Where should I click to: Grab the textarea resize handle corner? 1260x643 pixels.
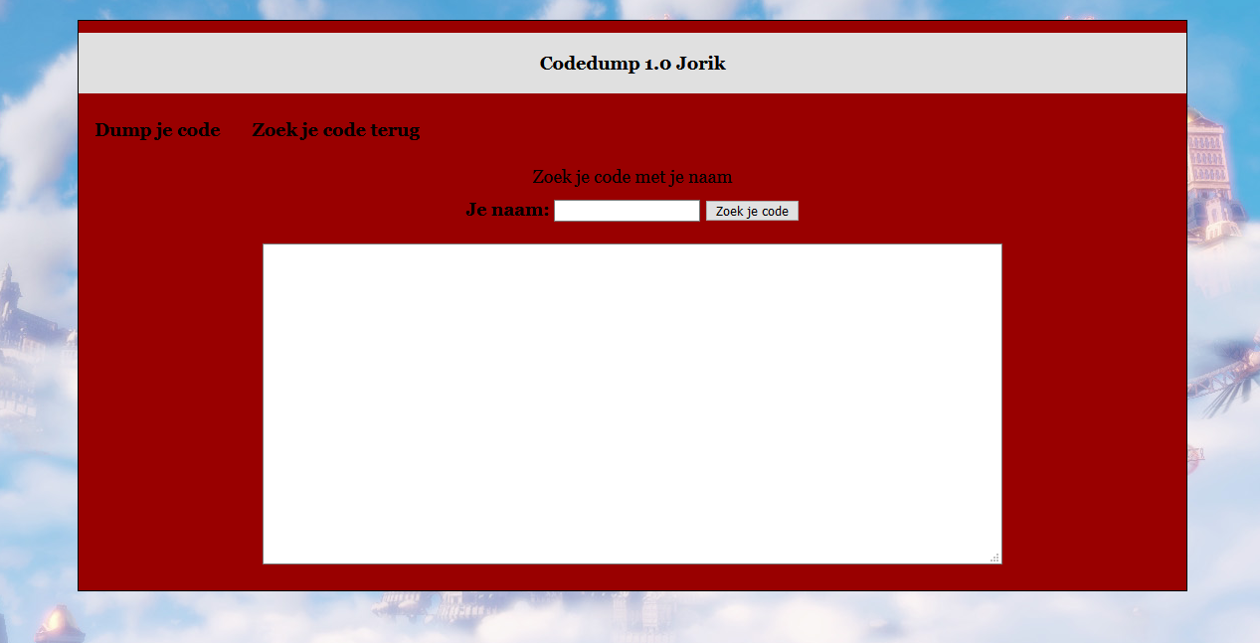994,558
